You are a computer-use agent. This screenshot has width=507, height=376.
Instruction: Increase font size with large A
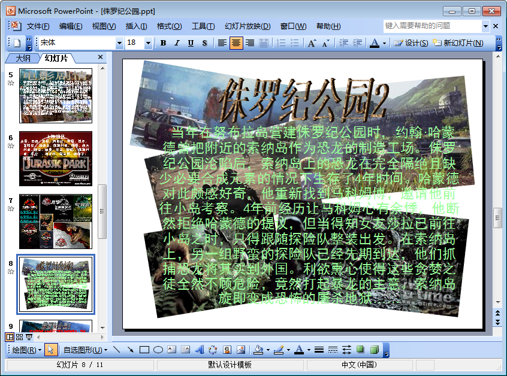[312, 43]
